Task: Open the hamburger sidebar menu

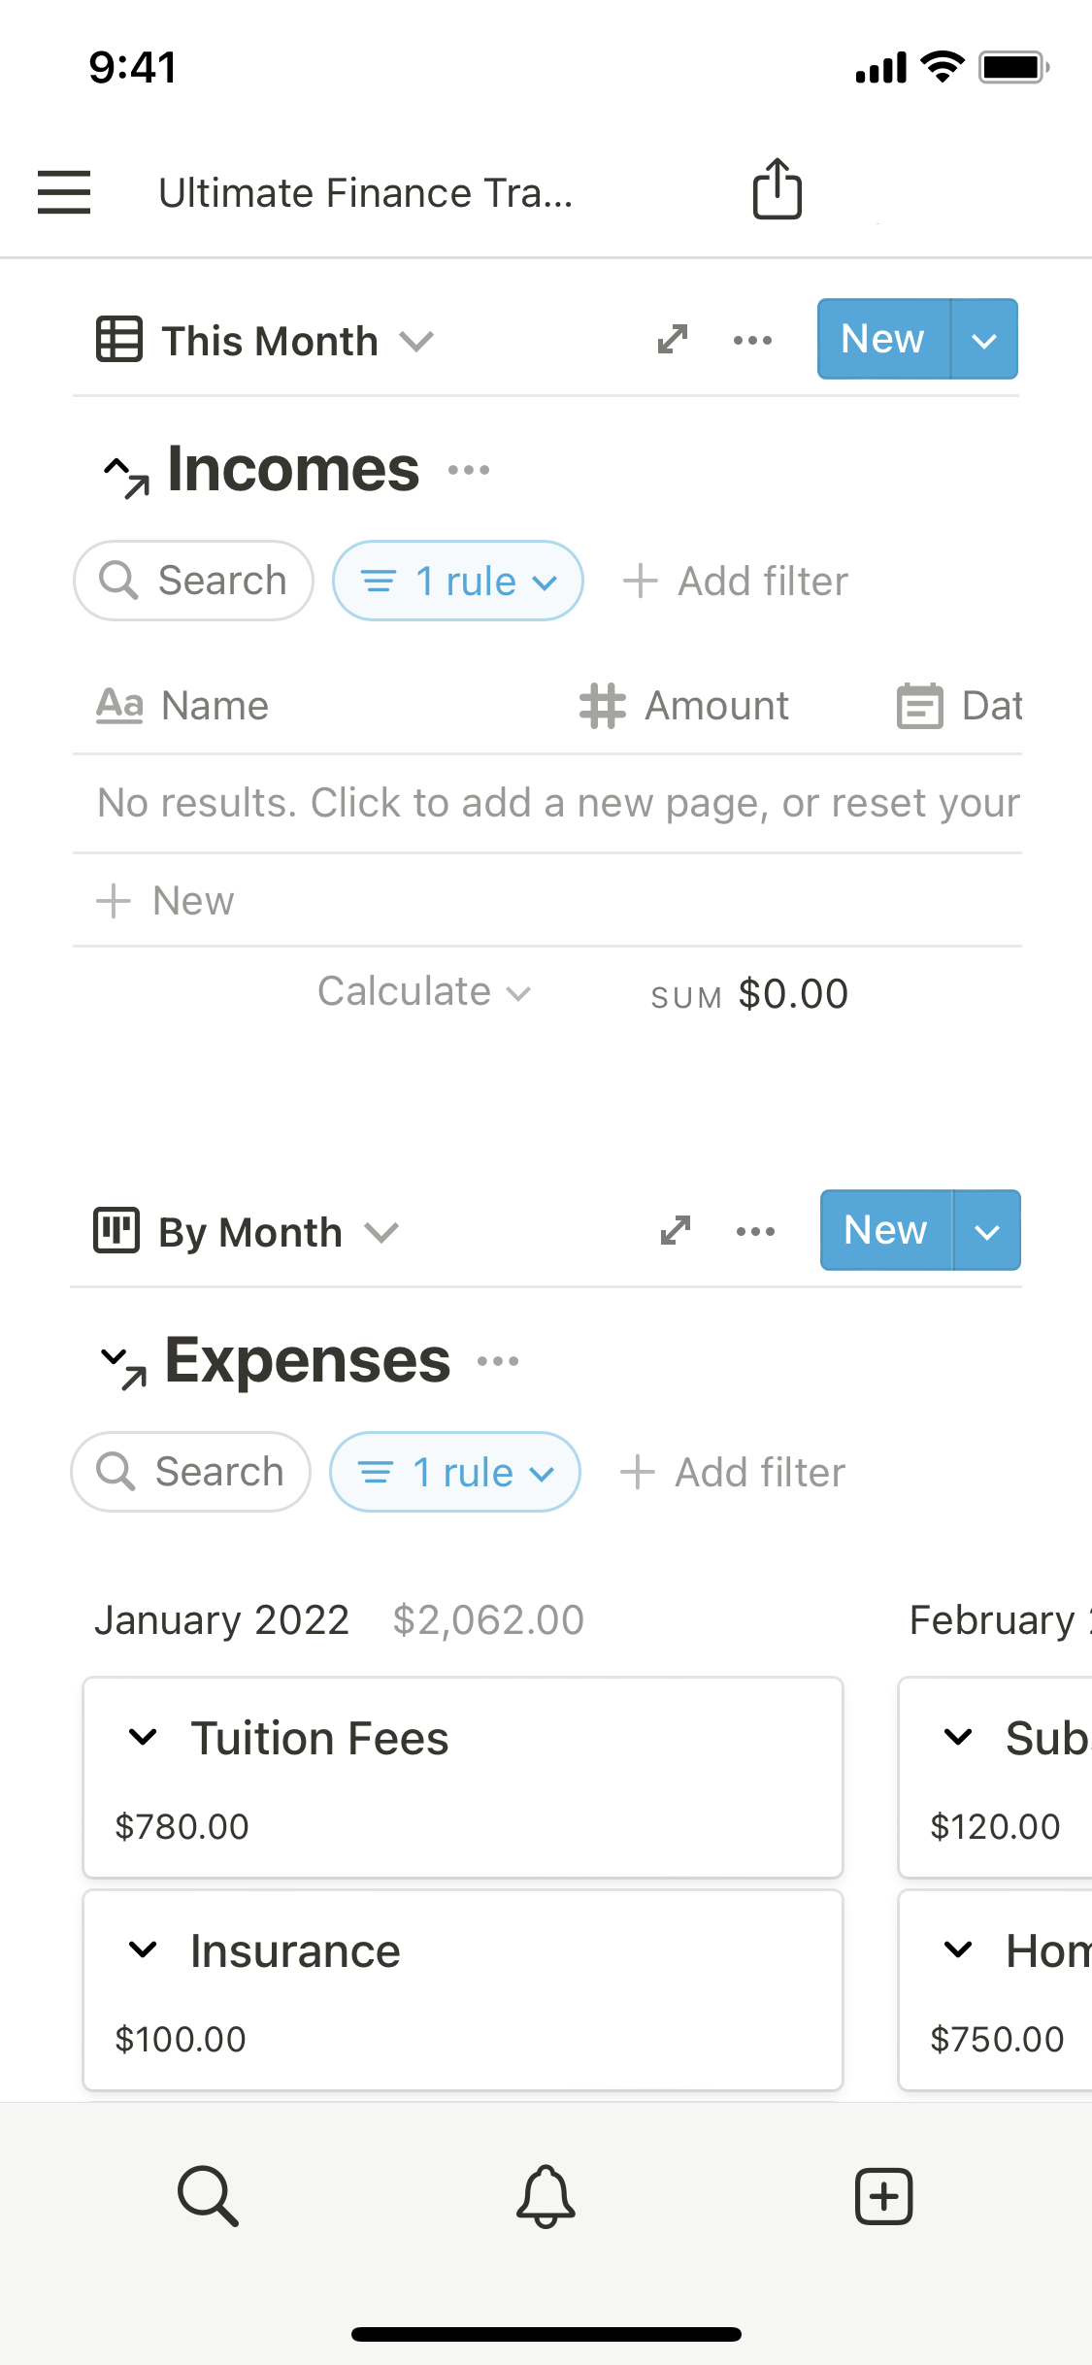Action: 64,191
